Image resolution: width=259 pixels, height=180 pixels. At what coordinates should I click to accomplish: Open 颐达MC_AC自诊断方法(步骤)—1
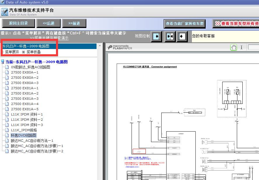tap(37, 146)
